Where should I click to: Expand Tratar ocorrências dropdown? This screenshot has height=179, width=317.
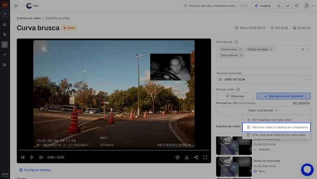click(263, 110)
